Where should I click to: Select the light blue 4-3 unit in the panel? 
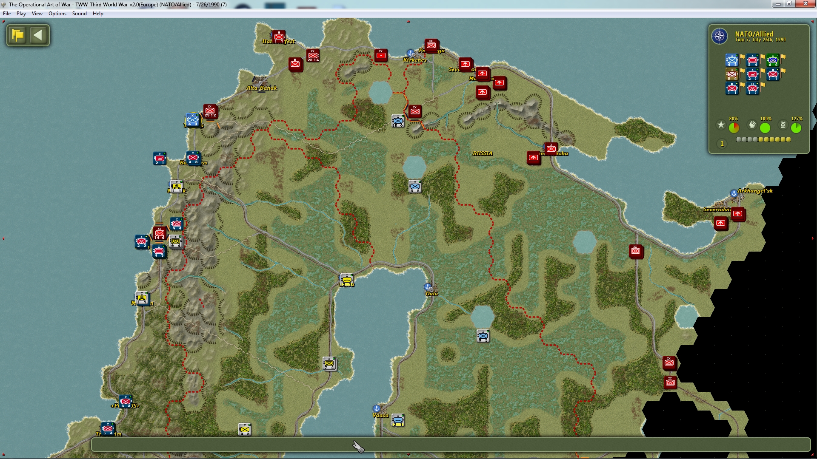coord(732,60)
